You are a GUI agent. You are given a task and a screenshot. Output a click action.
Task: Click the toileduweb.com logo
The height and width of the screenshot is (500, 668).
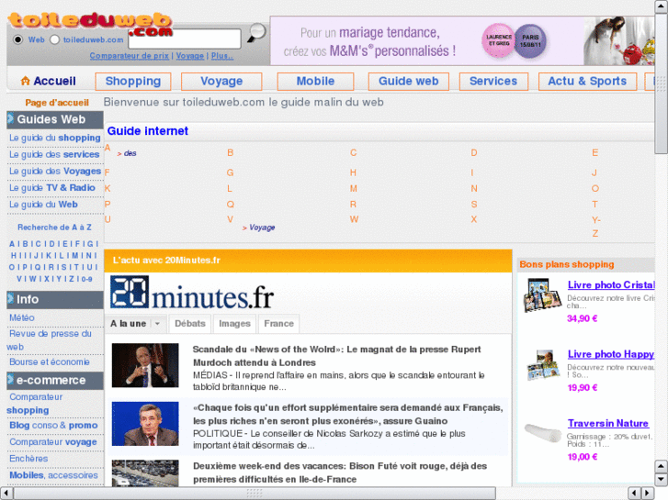coord(90,24)
